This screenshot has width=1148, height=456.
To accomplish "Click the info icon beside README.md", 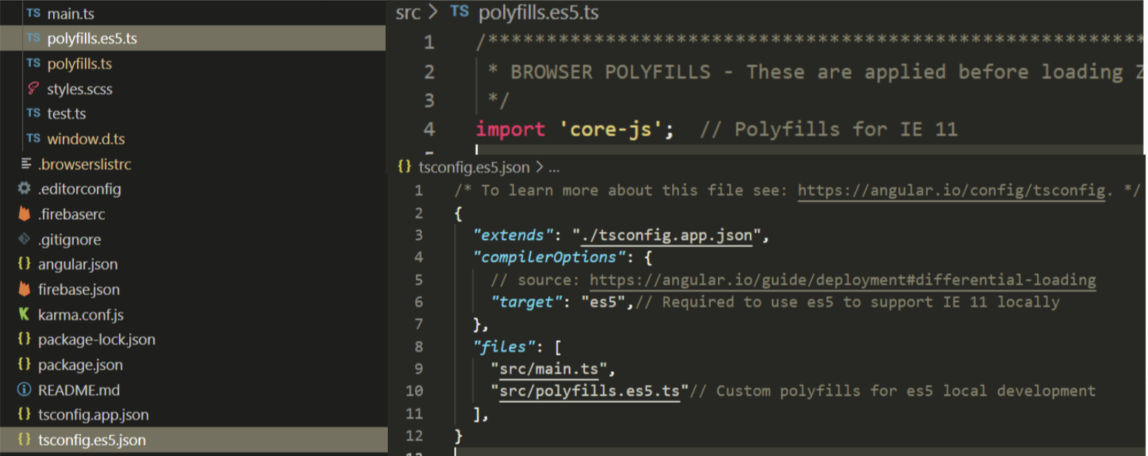I will [24, 390].
